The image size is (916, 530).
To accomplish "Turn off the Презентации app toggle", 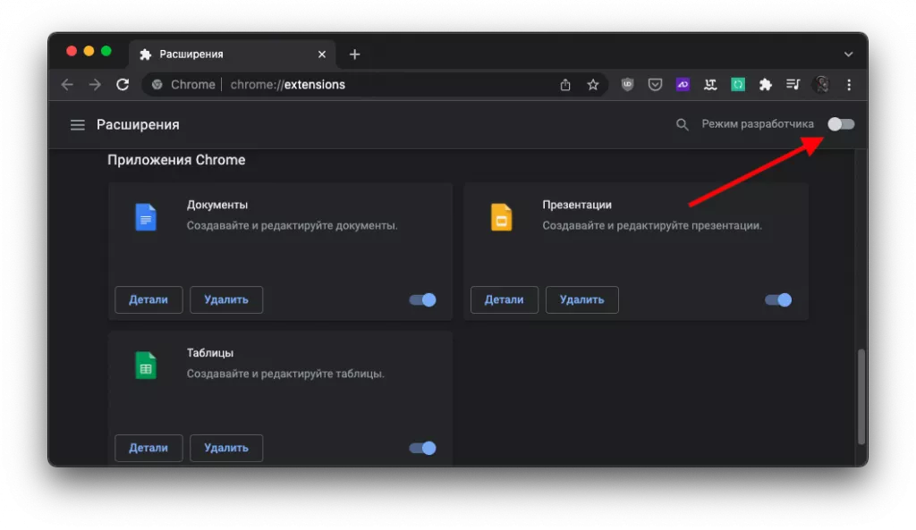I will coord(778,300).
